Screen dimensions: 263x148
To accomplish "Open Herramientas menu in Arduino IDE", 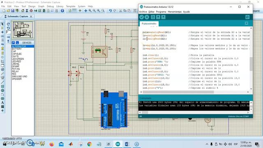I will point(175,12).
